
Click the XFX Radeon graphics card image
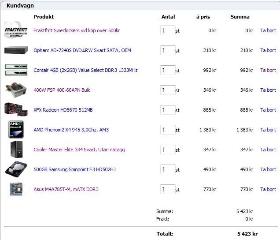(16, 109)
